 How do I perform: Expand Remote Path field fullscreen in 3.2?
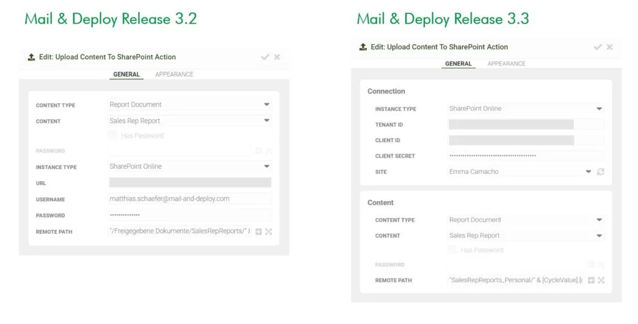(269, 232)
